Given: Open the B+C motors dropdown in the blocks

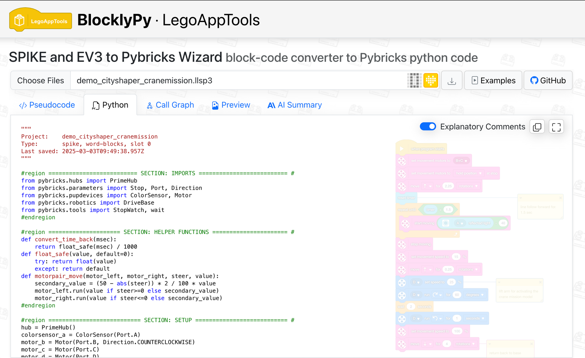Looking at the screenshot, I should [462, 160].
